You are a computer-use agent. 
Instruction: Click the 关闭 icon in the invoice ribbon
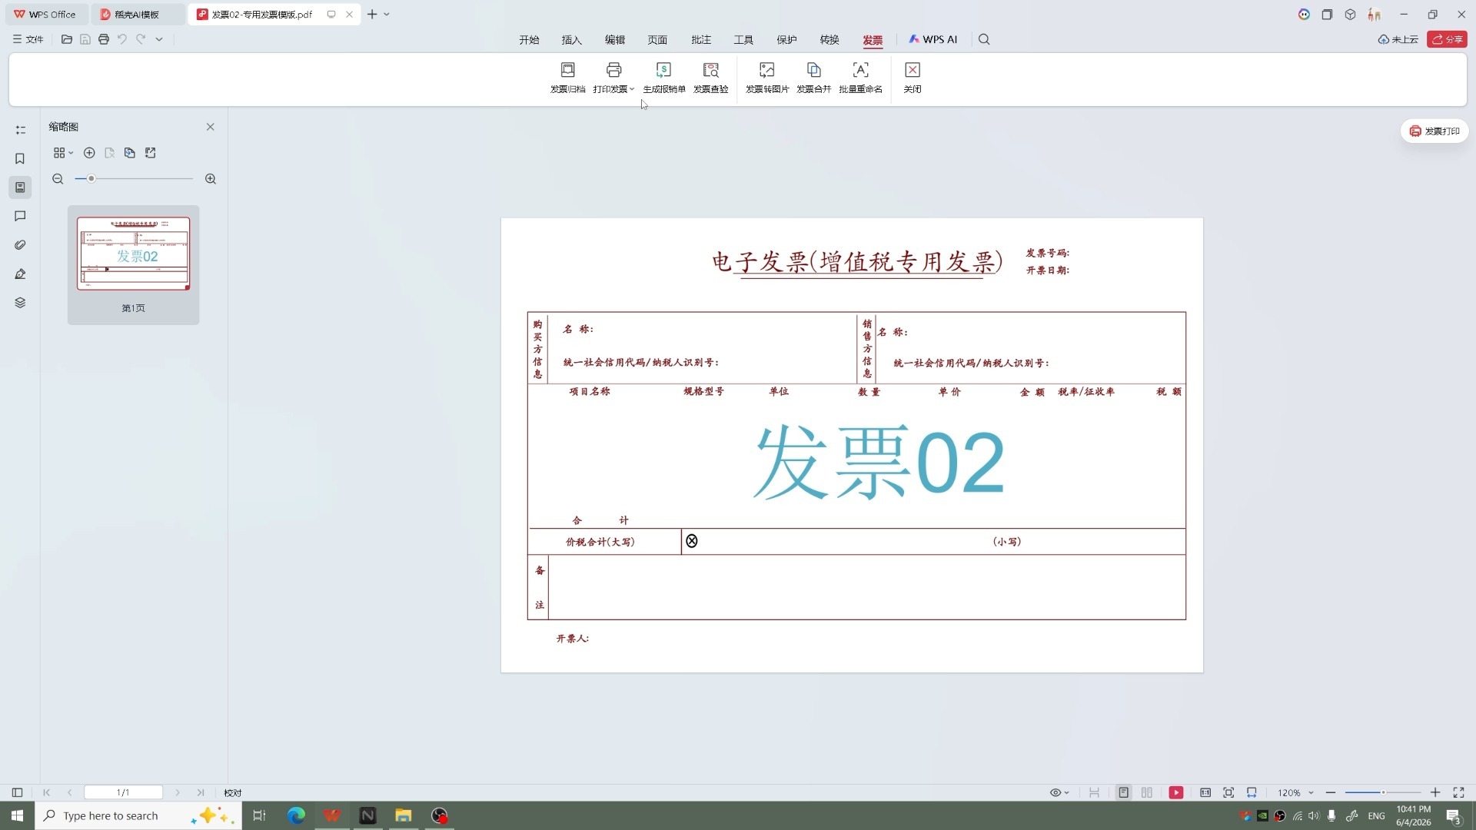click(913, 78)
